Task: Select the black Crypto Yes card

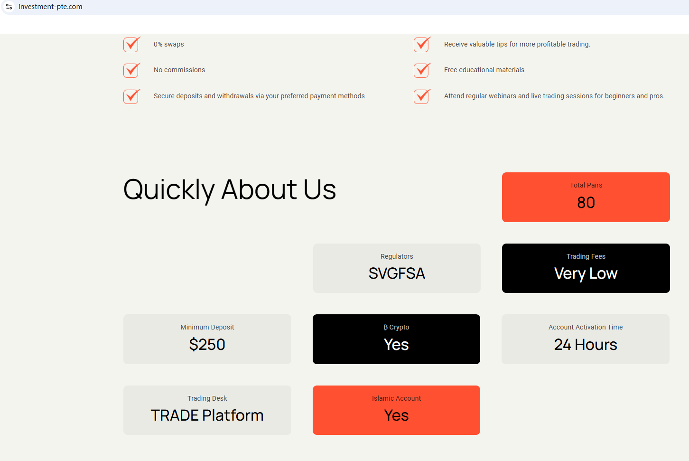Action: (x=396, y=339)
